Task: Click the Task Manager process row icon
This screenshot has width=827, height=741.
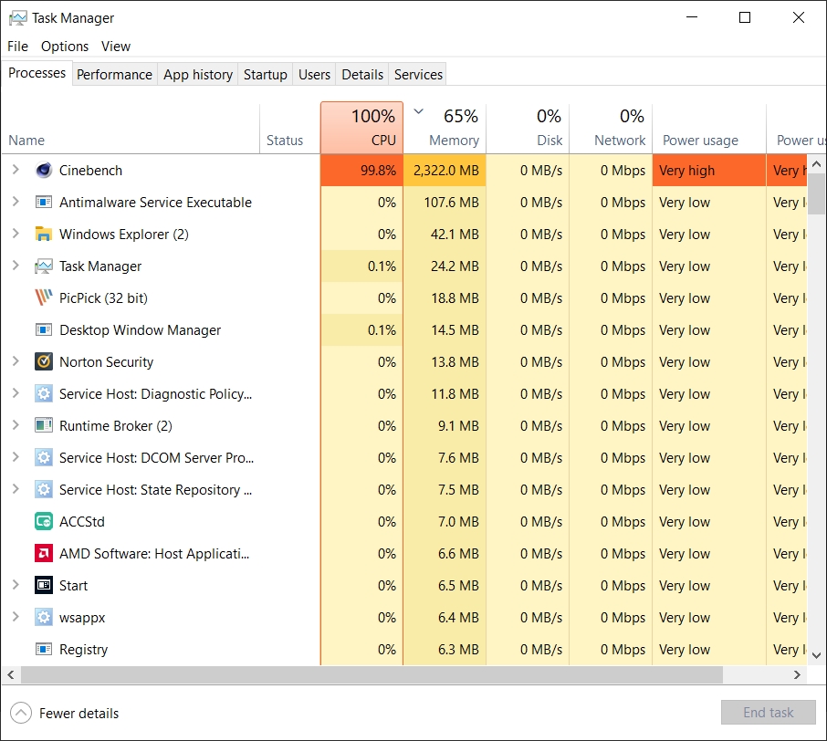Action: pos(44,266)
